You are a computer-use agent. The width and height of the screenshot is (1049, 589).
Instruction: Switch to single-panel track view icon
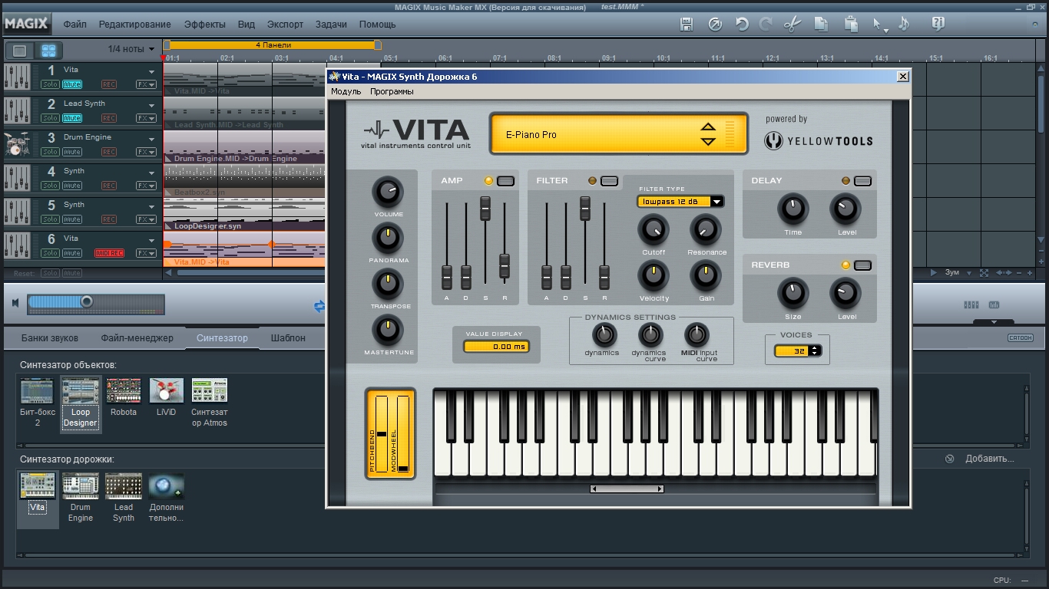coord(20,51)
